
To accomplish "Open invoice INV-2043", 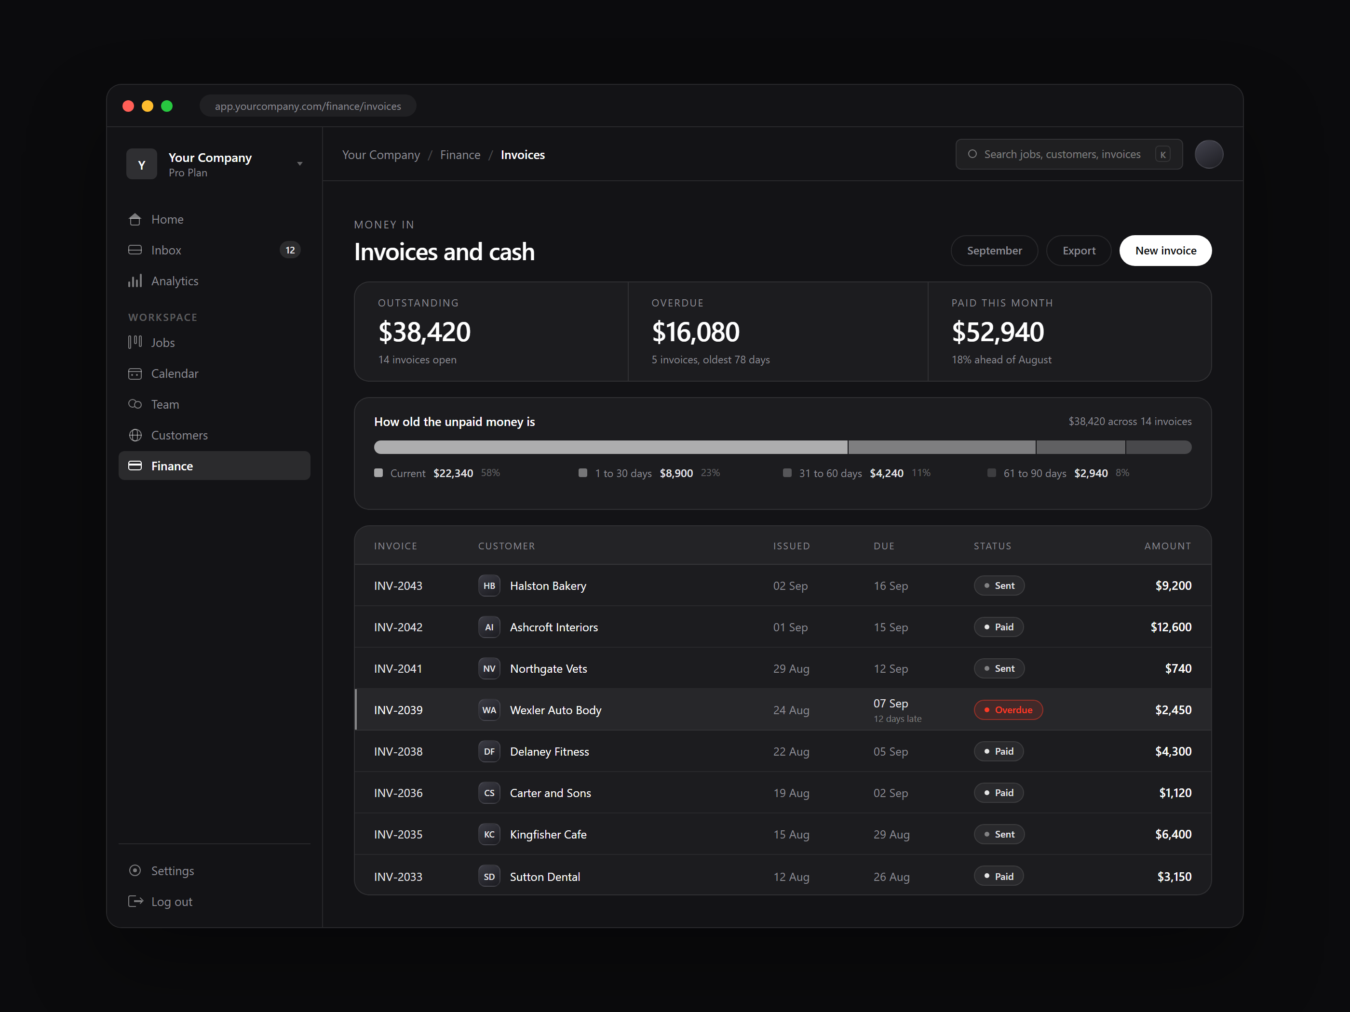I will pos(398,586).
